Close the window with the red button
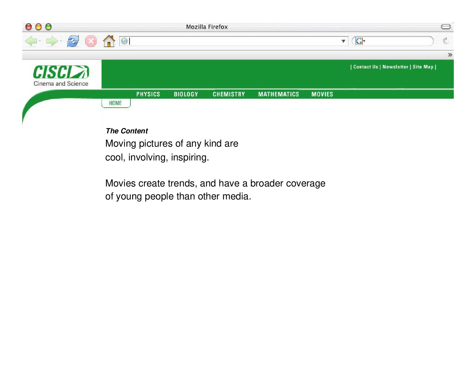This screenshot has width=476, height=368. (29, 27)
